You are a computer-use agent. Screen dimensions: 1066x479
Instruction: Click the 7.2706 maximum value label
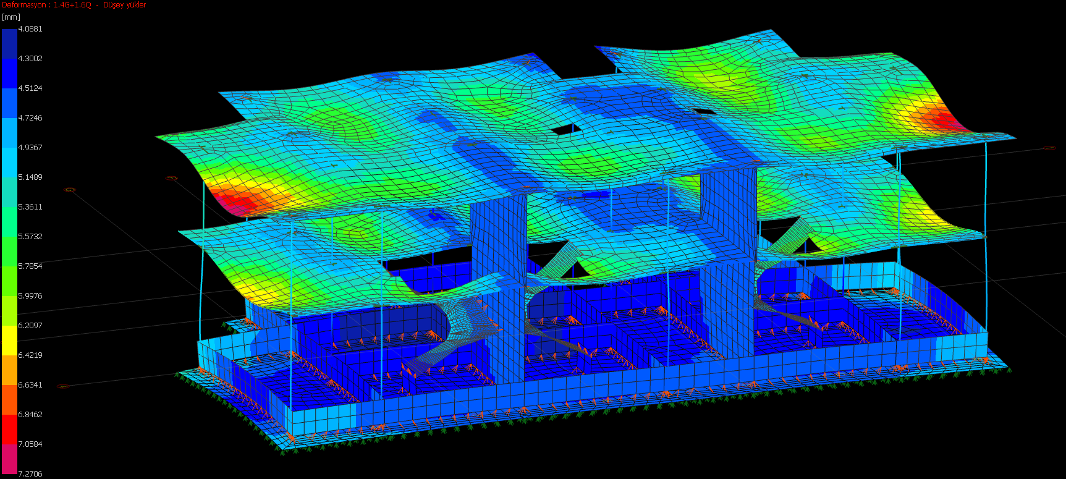tap(30, 473)
